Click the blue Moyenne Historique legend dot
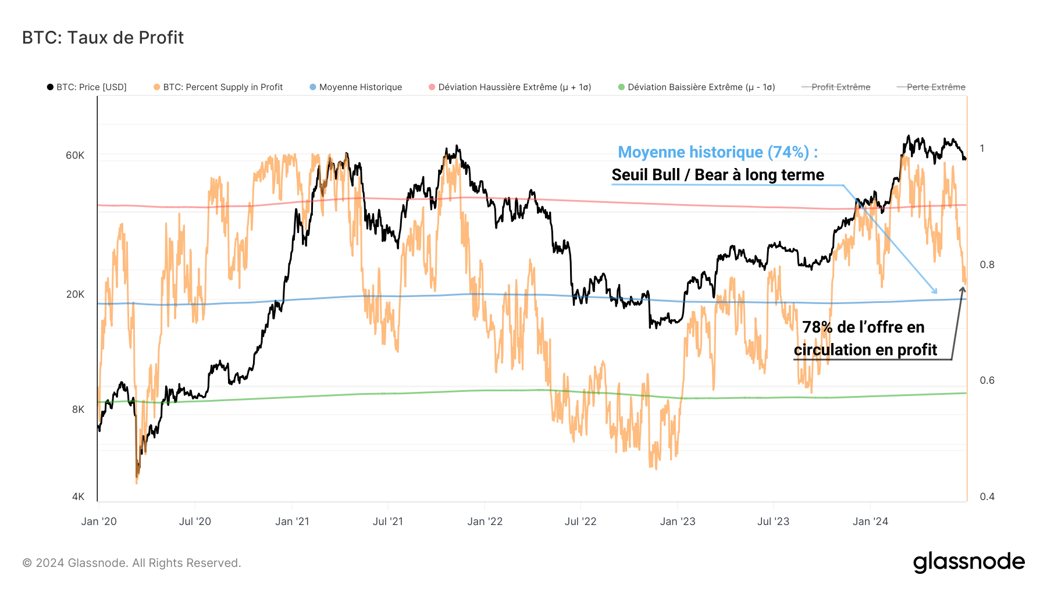 [x=313, y=87]
